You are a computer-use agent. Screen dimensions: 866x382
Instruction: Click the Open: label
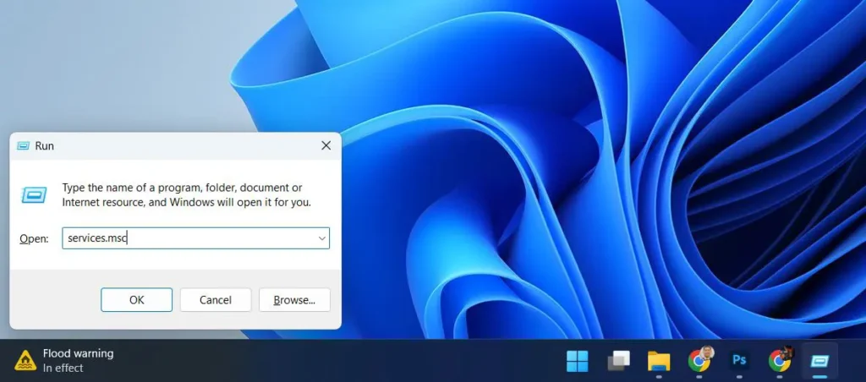pos(34,239)
